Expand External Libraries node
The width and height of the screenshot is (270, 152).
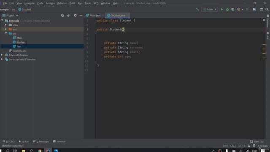(x=2, y=55)
